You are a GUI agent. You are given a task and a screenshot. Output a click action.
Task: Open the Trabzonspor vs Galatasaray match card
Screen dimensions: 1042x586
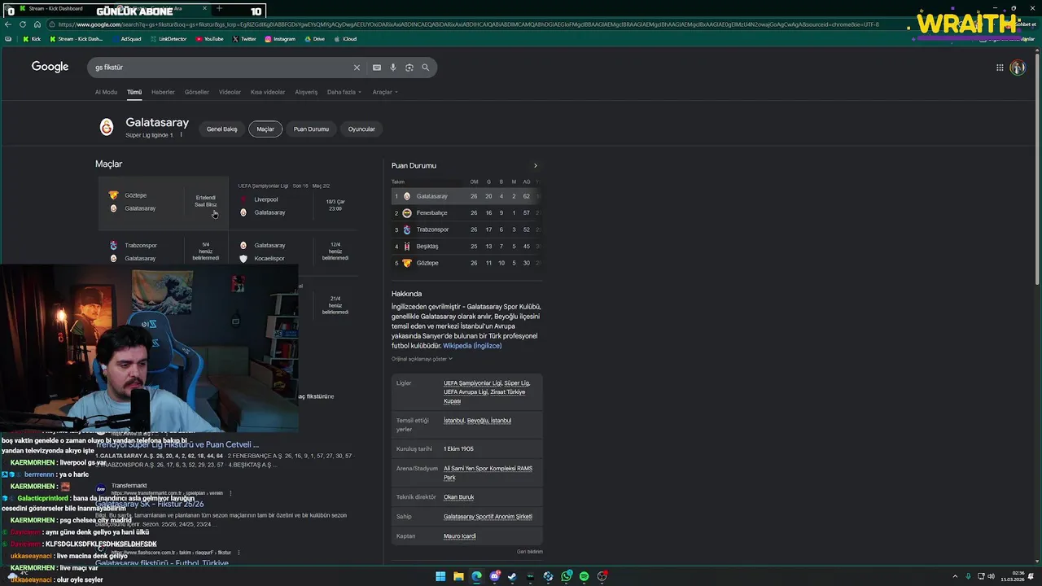point(163,251)
